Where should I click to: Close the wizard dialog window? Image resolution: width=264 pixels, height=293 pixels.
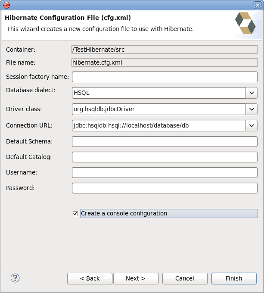pyautogui.click(x=258, y=5)
